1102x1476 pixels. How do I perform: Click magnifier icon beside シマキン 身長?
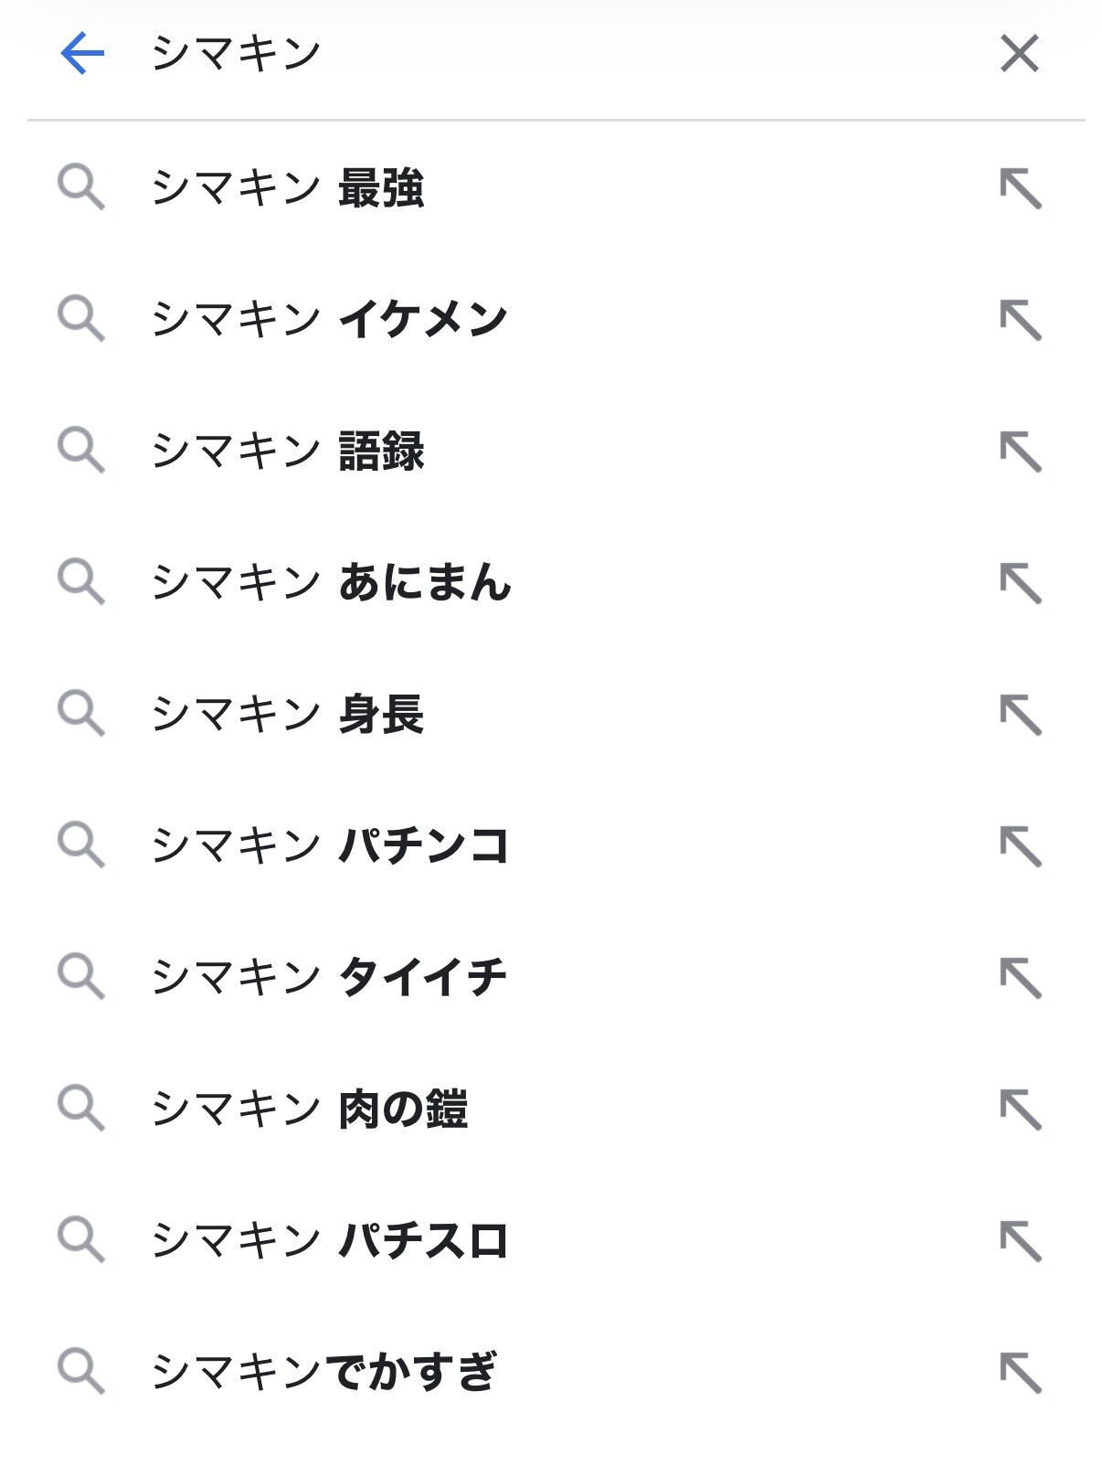81,713
